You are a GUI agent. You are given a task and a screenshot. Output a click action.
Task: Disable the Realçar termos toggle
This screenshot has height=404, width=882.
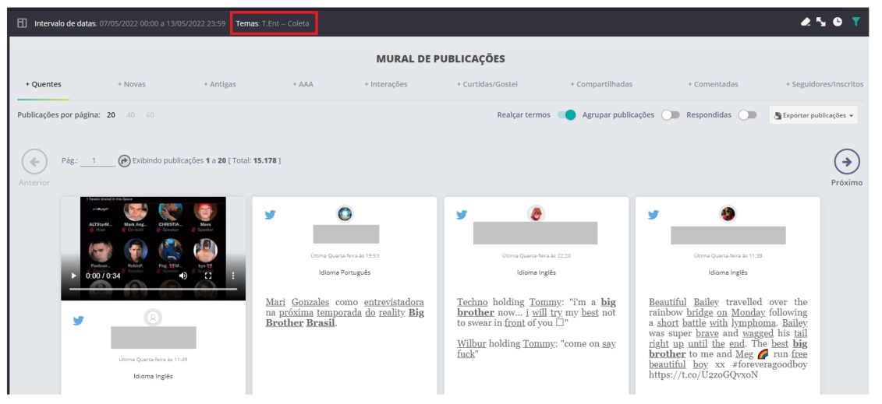(566, 115)
